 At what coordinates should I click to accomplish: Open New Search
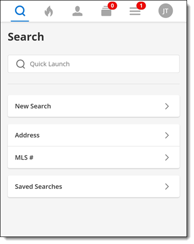[94, 106]
